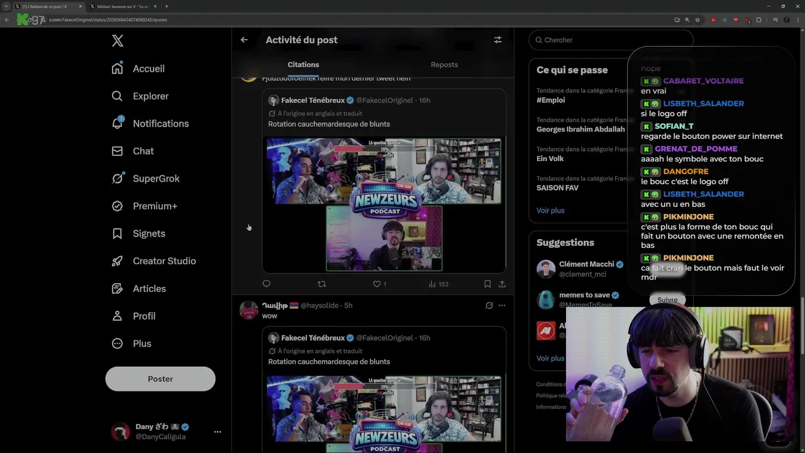
Task: Click Clément Macchi avatar
Action: click(546, 269)
